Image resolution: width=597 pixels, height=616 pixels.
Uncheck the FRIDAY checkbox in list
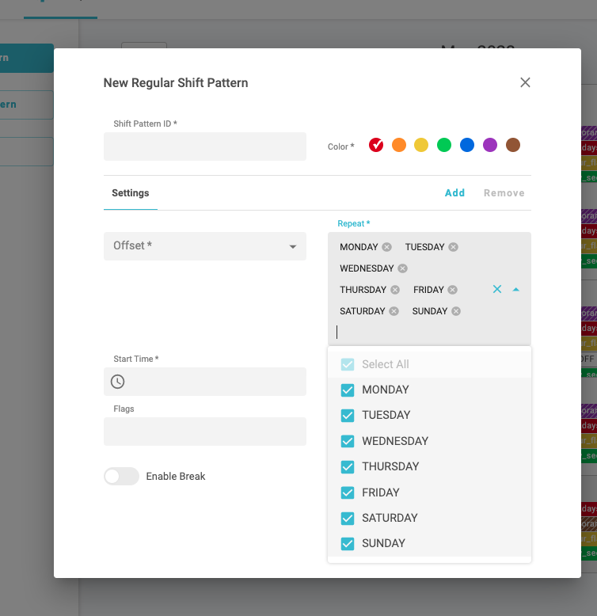click(x=348, y=492)
